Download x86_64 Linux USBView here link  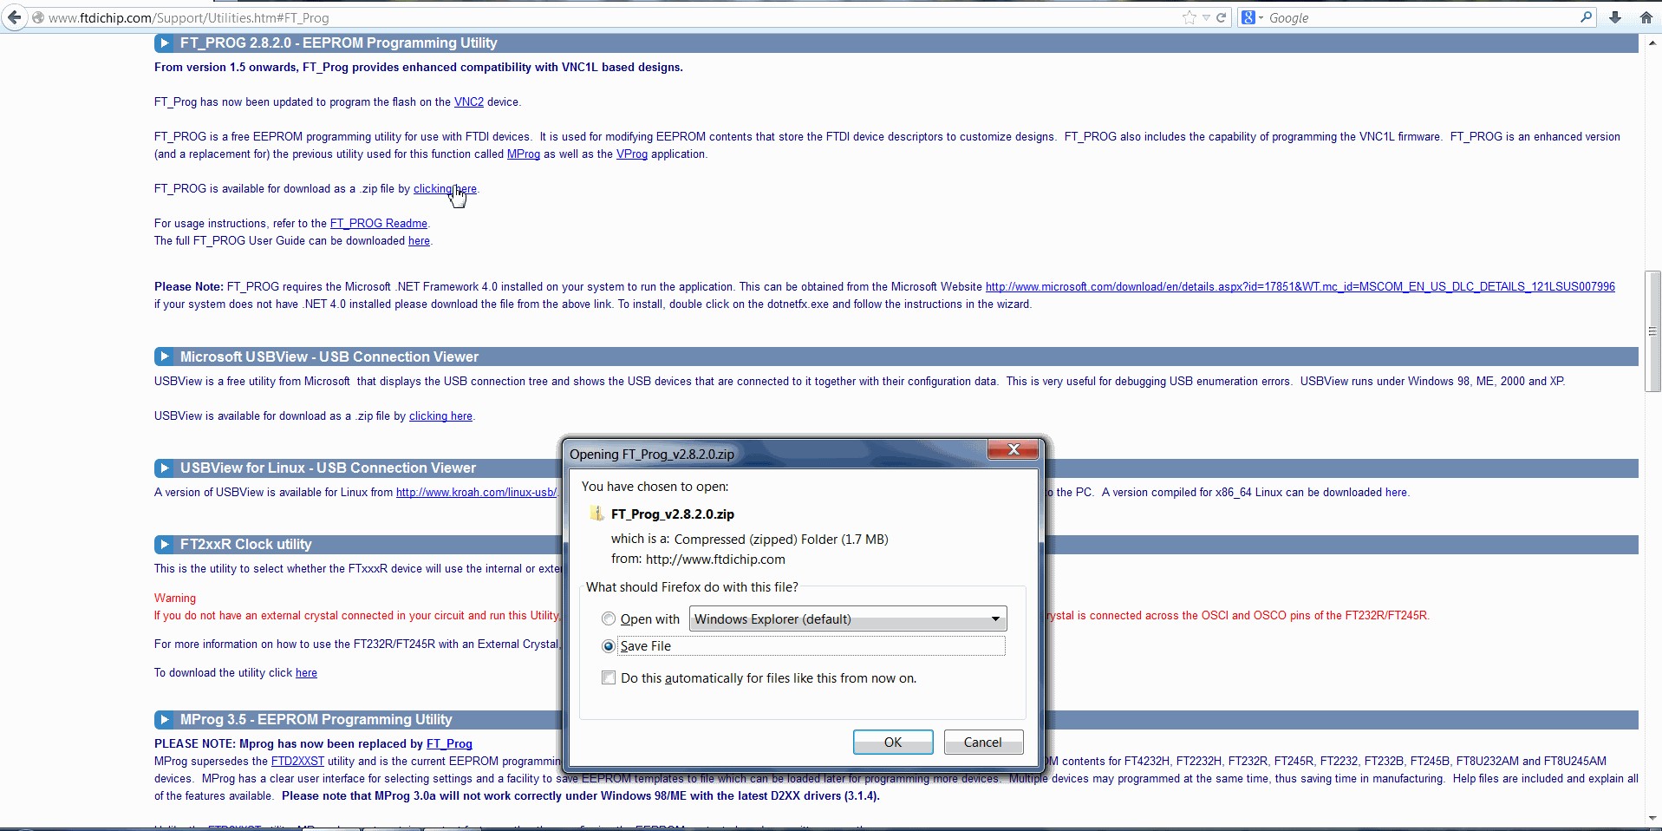pyautogui.click(x=1396, y=493)
